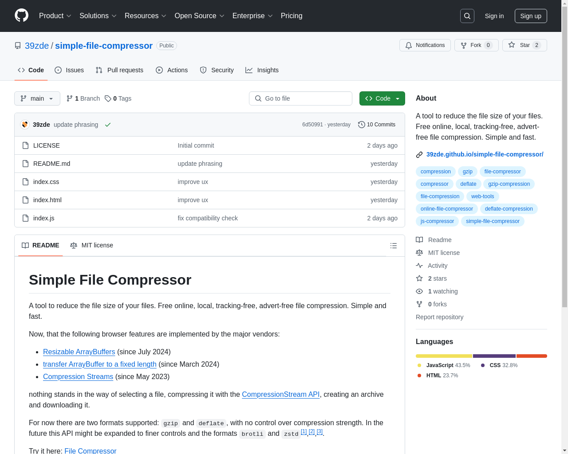The height and width of the screenshot is (454, 568).
Task: Switch to the Insights tab
Action: coord(262,70)
